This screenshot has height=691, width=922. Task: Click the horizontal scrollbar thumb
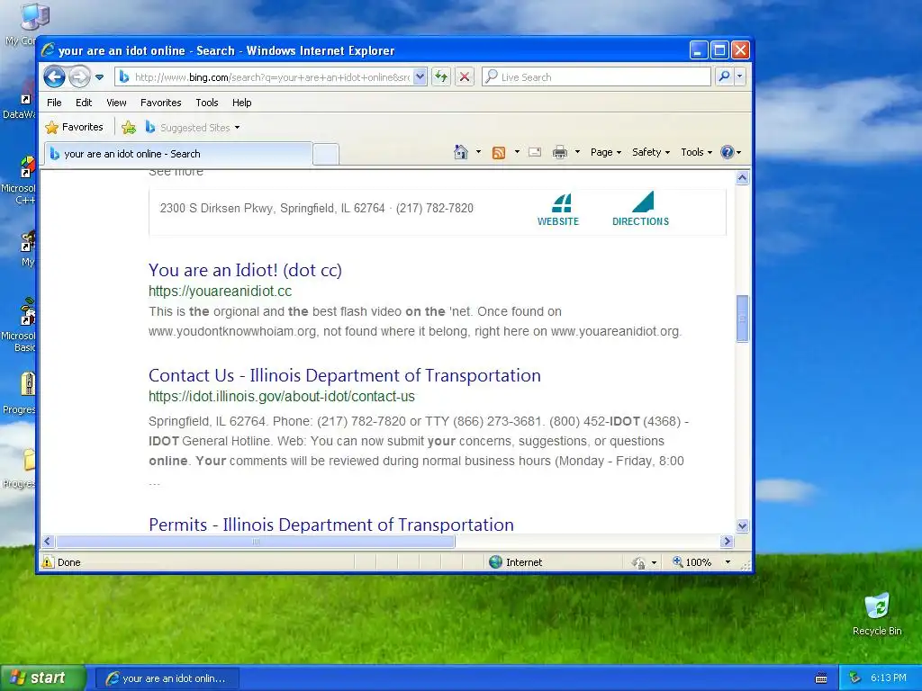(x=255, y=541)
